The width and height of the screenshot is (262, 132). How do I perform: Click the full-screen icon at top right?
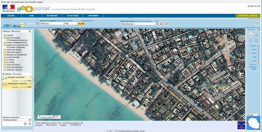tap(257, 23)
